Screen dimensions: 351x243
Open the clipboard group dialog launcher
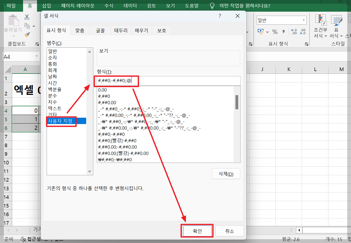click(x=37, y=44)
